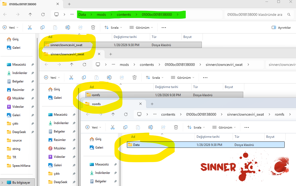Add a new tab beside the 0100bc0018138000 tab

[69, 4]
